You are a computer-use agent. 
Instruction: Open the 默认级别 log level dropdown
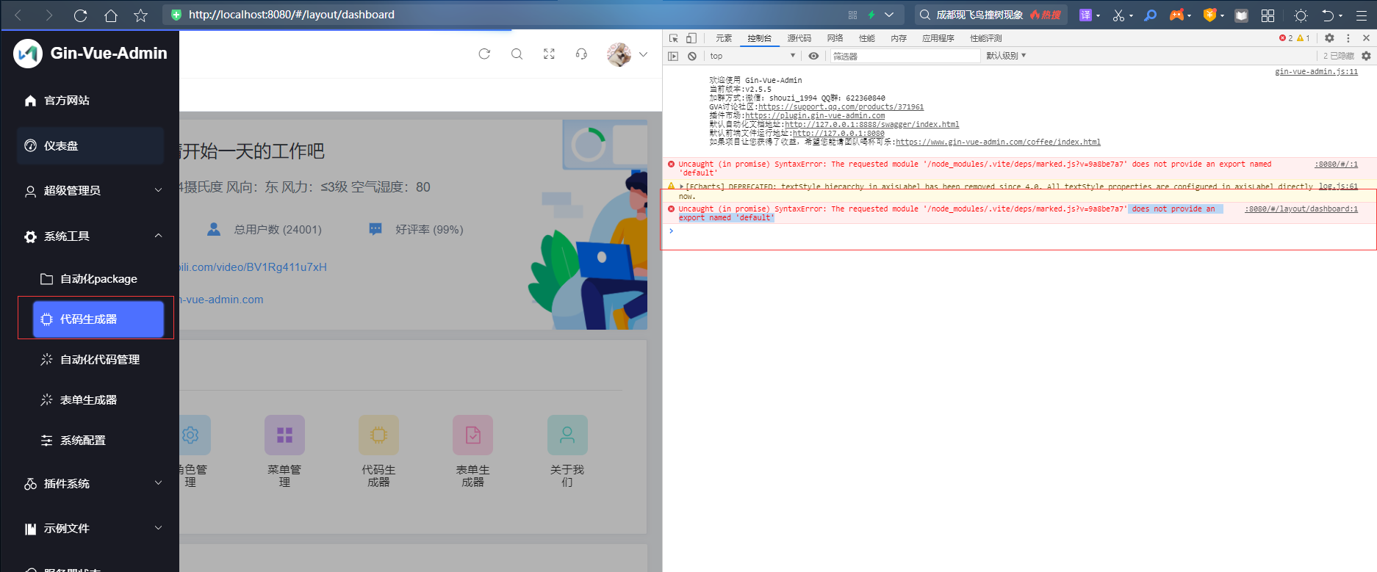pyautogui.click(x=1006, y=56)
